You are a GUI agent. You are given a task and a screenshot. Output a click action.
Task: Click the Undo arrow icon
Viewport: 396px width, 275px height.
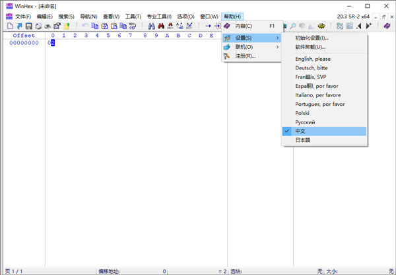85,26
